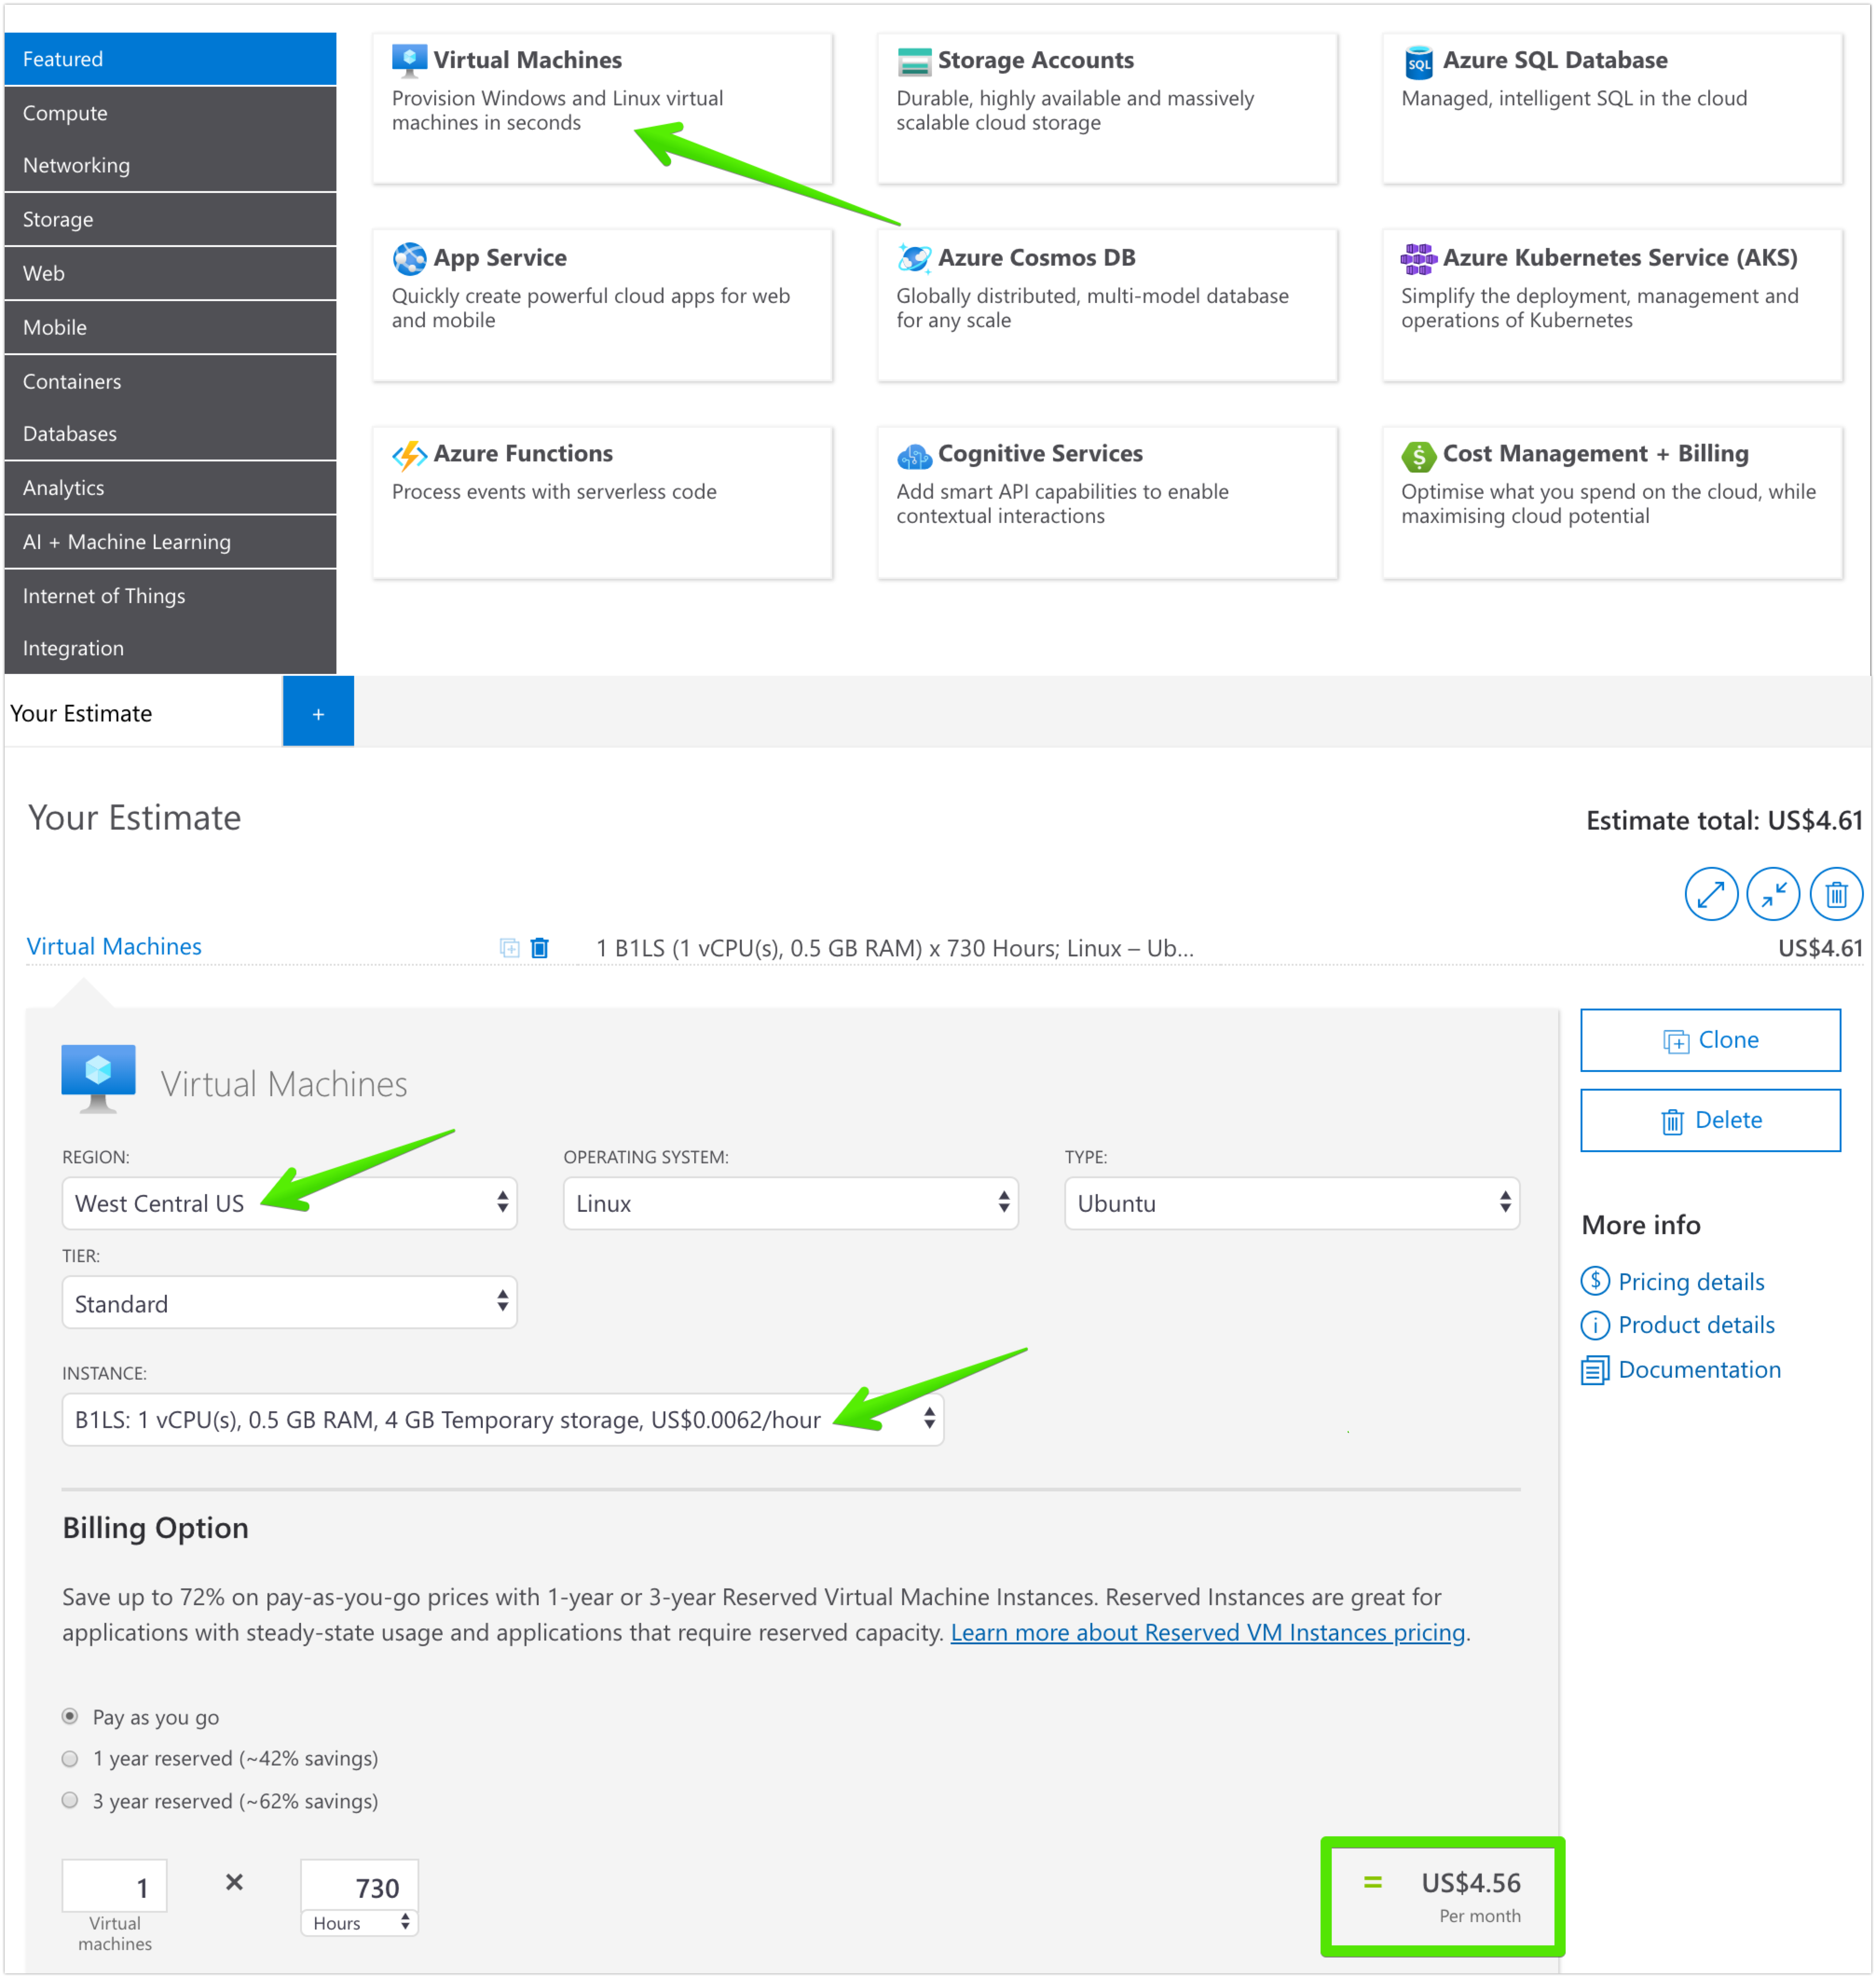Switch to the Your Estimate tab
This screenshot has width=1876, height=1978.
pyautogui.click(x=143, y=712)
